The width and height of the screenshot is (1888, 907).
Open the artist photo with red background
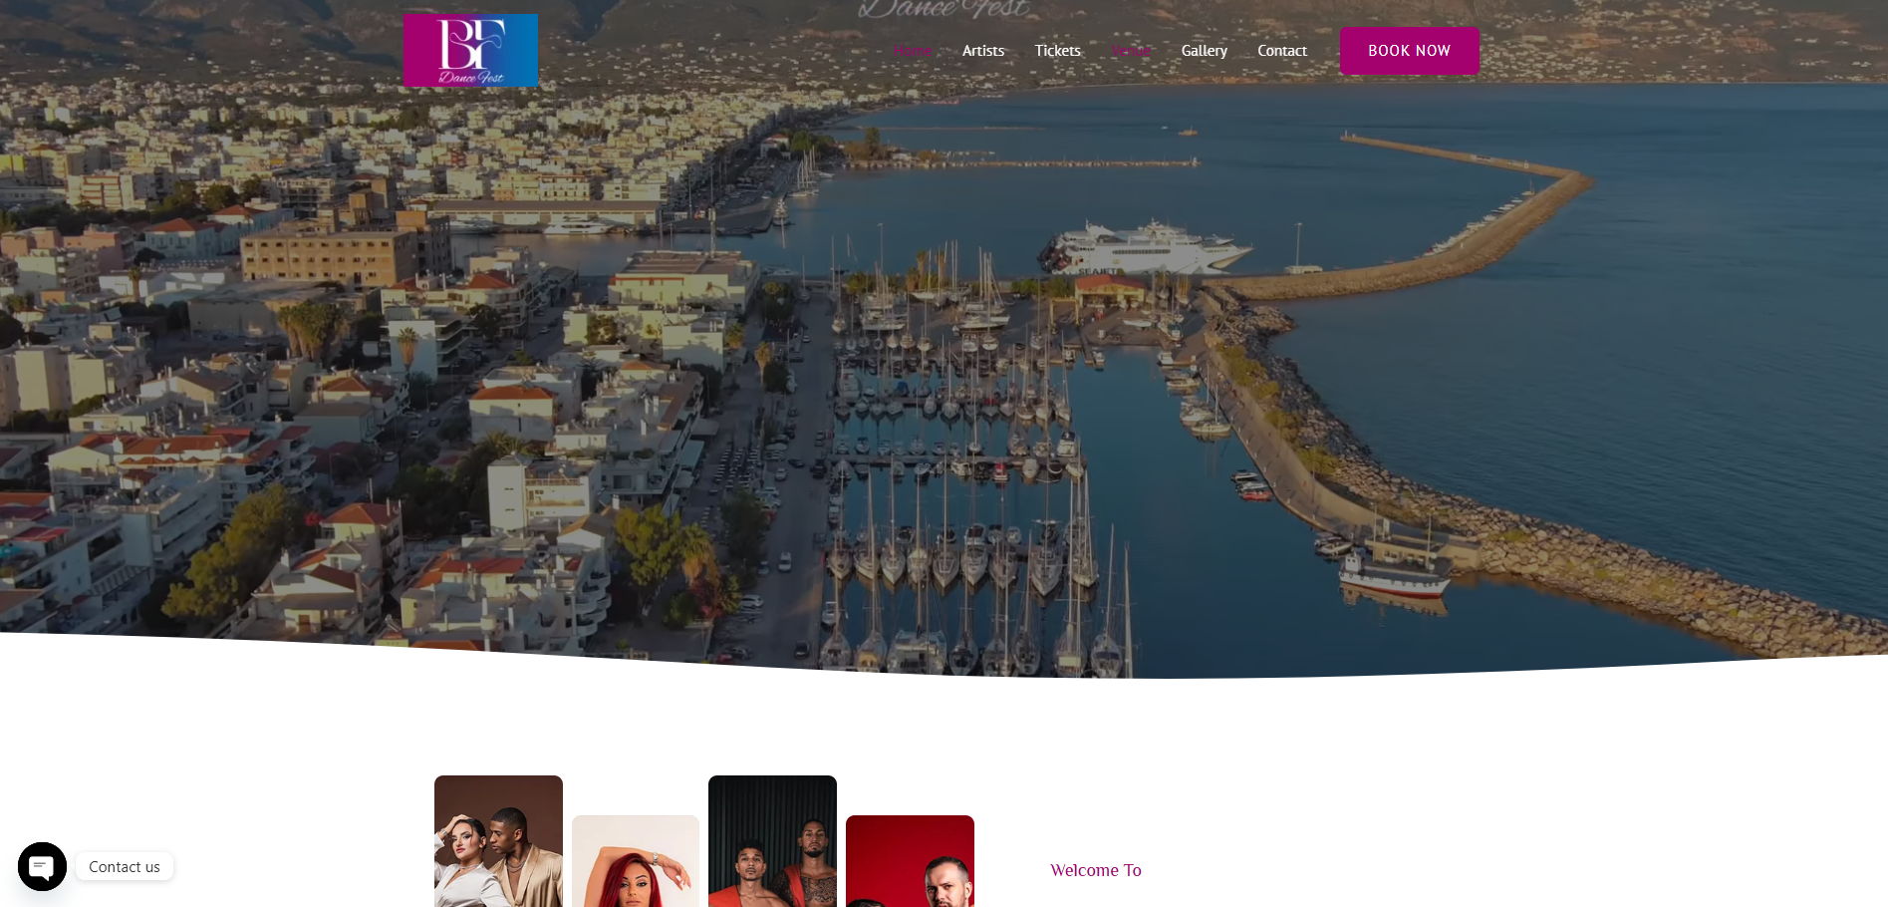tap(910, 862)
